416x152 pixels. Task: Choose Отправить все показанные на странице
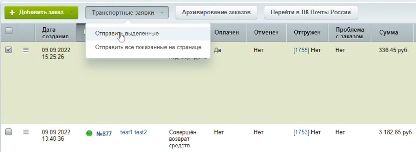click(148, 47)
